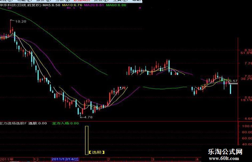The image size is (252, 162).
Task: Click the 100.0 indicator axis value
Action: [x=247, y=126]
